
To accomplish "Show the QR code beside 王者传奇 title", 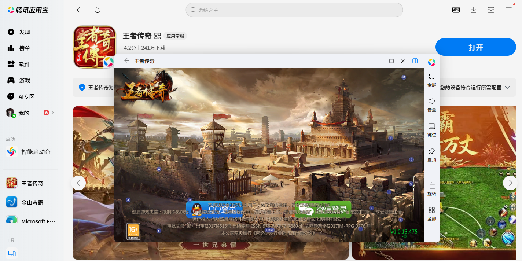I will point(158,36).
